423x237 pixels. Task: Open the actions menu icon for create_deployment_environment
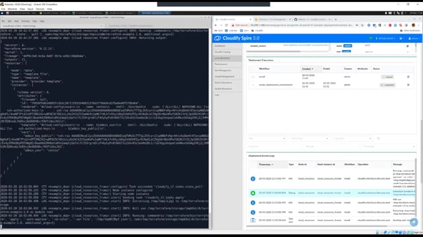pyautogui.click(x=408, y=85)
